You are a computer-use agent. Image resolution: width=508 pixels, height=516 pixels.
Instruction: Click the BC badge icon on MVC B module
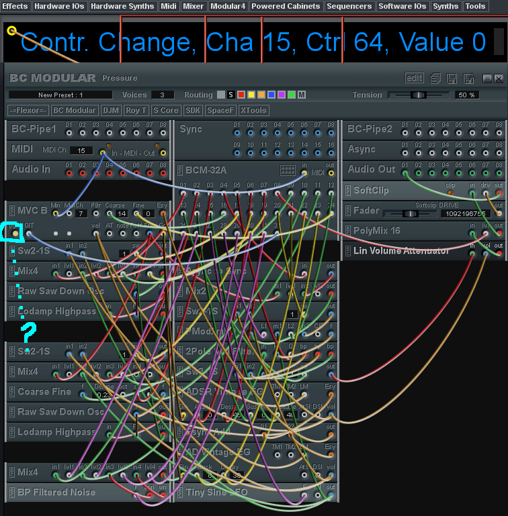pyautogui.click(x=11, y=211)
